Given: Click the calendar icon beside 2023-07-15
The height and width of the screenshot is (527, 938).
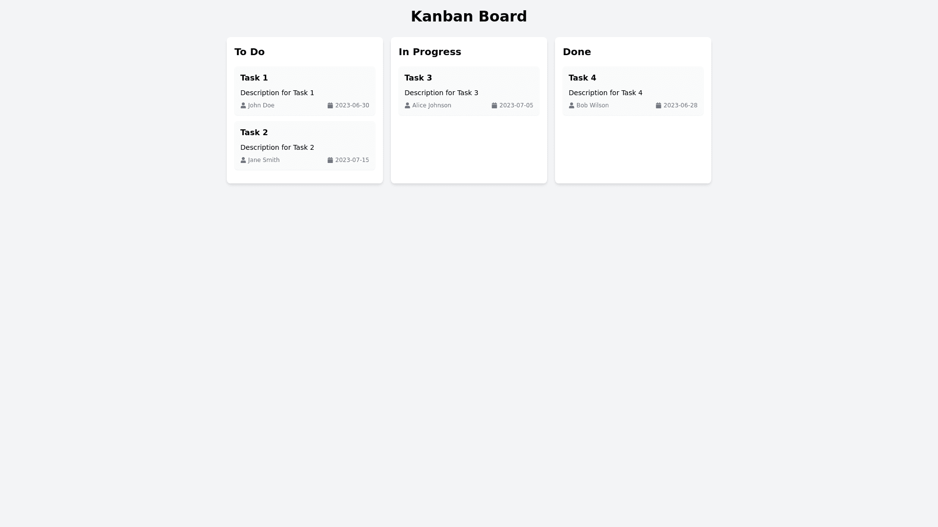Looking at the screenshot, I should tap(330, 160).
